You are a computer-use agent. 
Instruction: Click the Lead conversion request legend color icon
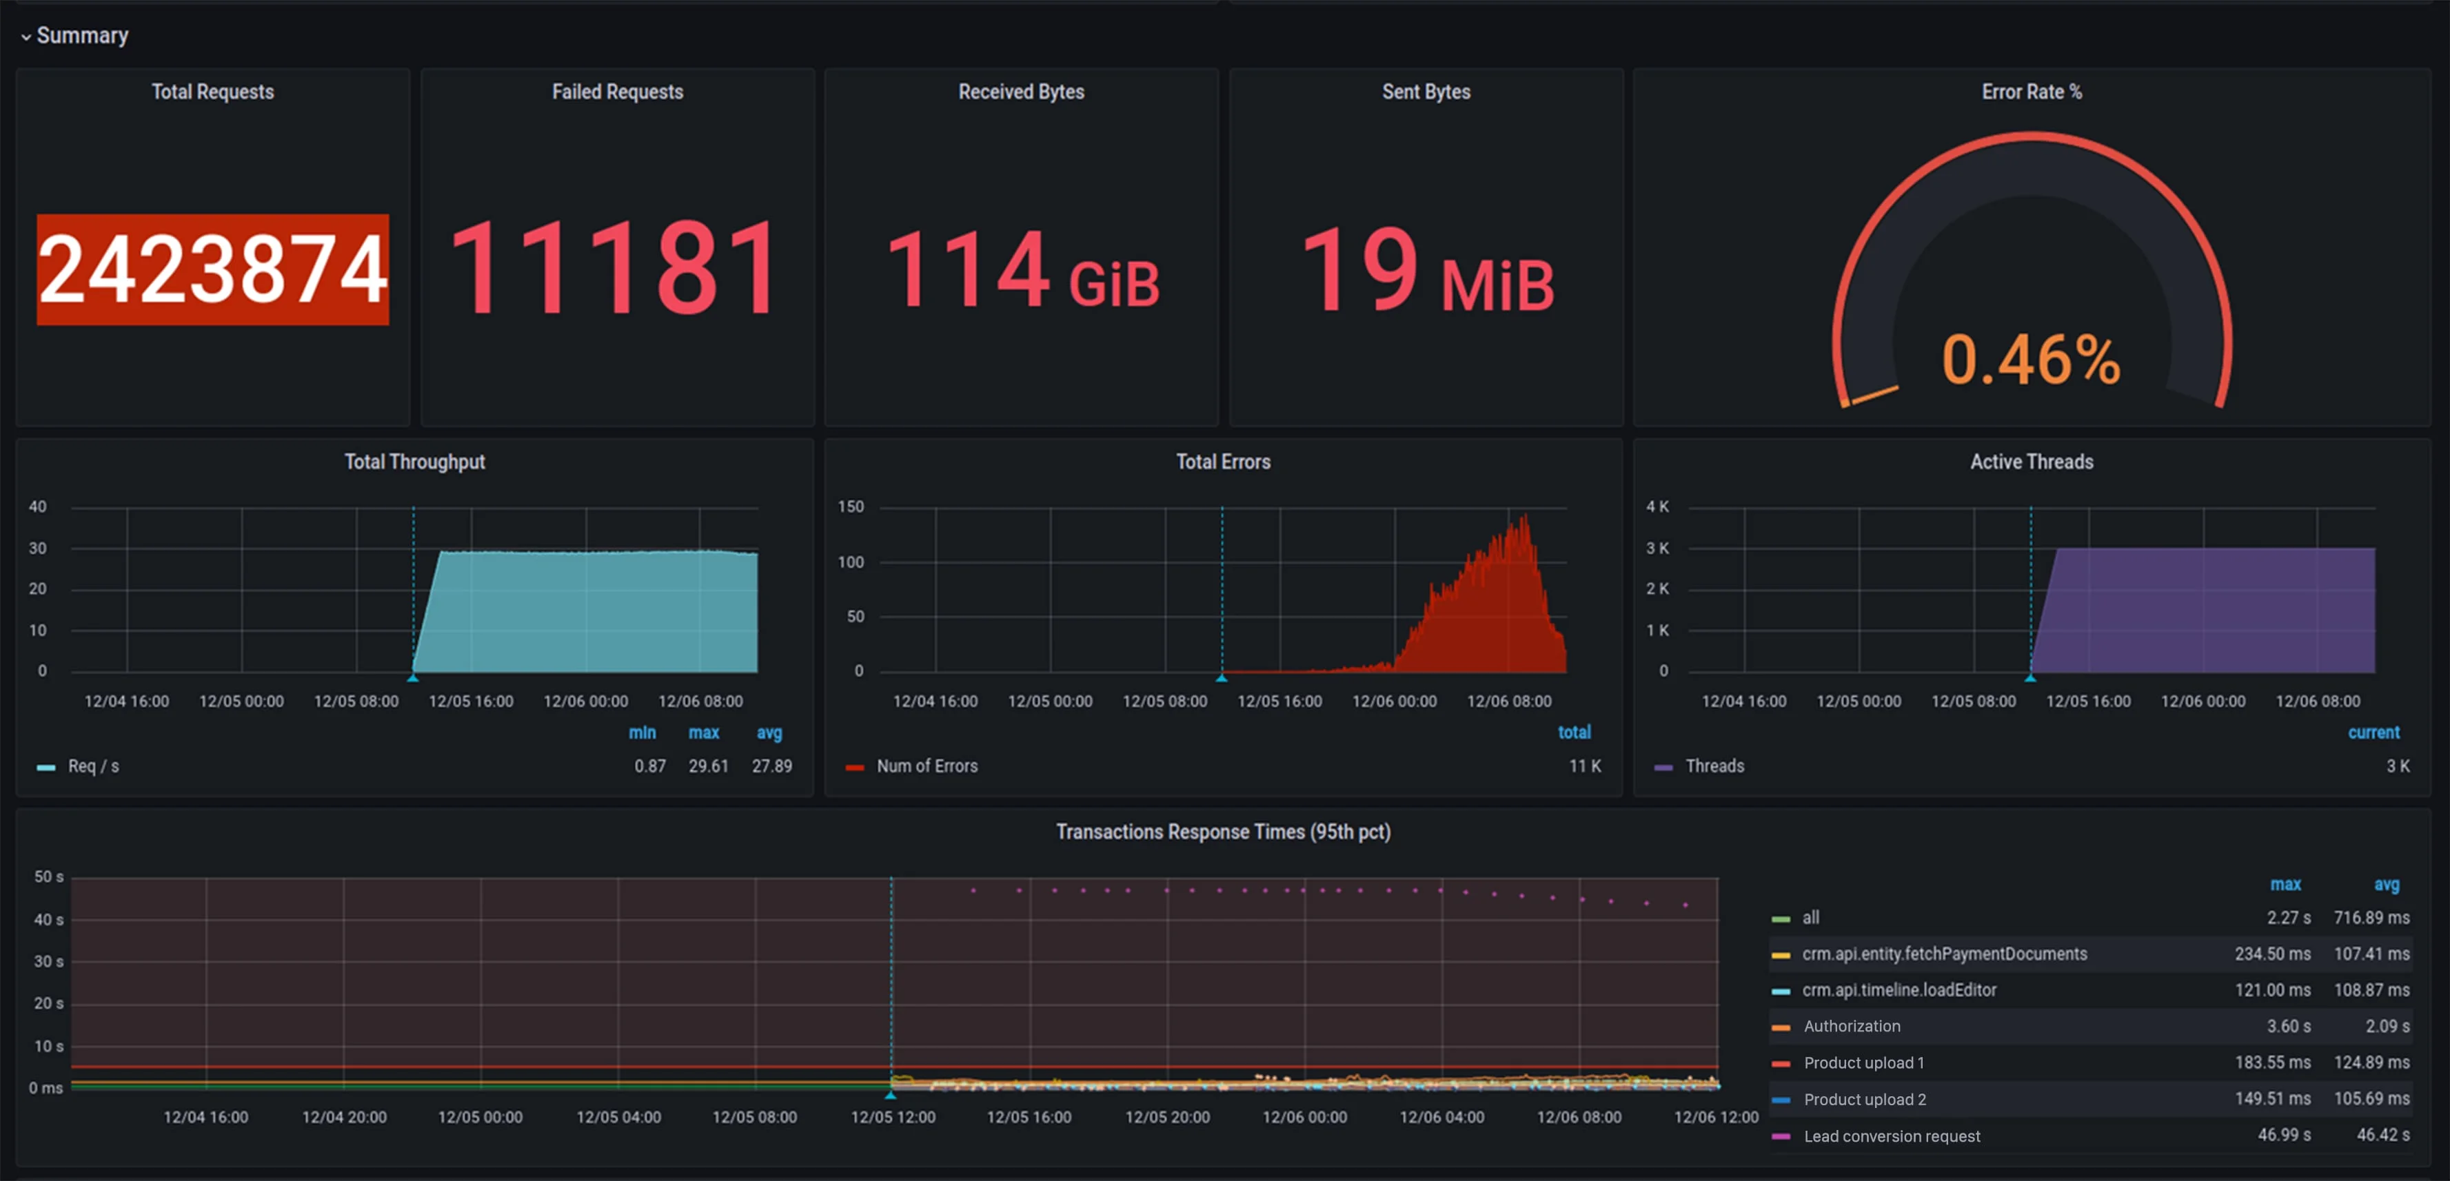[1781, 1136]
